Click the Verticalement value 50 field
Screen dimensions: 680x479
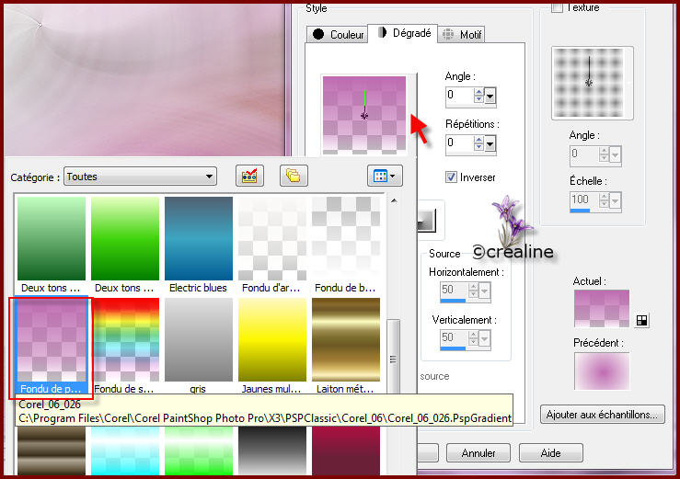coord(454,338)
